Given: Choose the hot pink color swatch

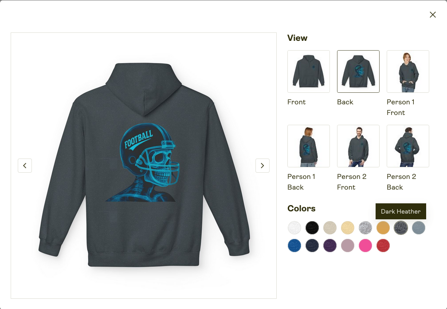Looking at the screenshot, I should [x=365, y=246].
